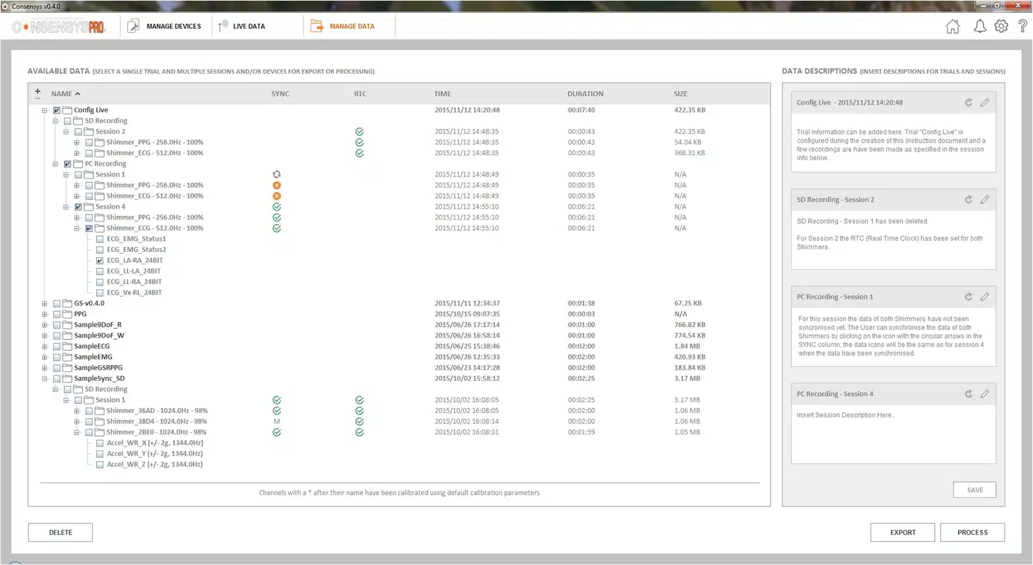Switch to the Manage Devices tab
The image size is (1033, 565).
[x=164, y=26]
